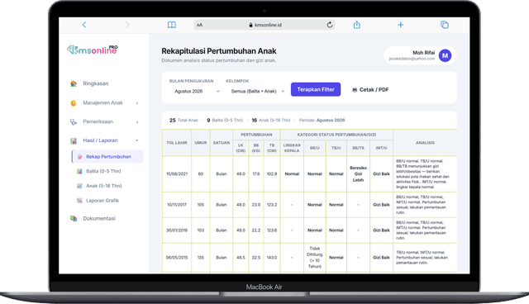Click the Balita (0-5 Thn) icon
This screenshot has width=529, height=304.
click(x=79, y=171)
